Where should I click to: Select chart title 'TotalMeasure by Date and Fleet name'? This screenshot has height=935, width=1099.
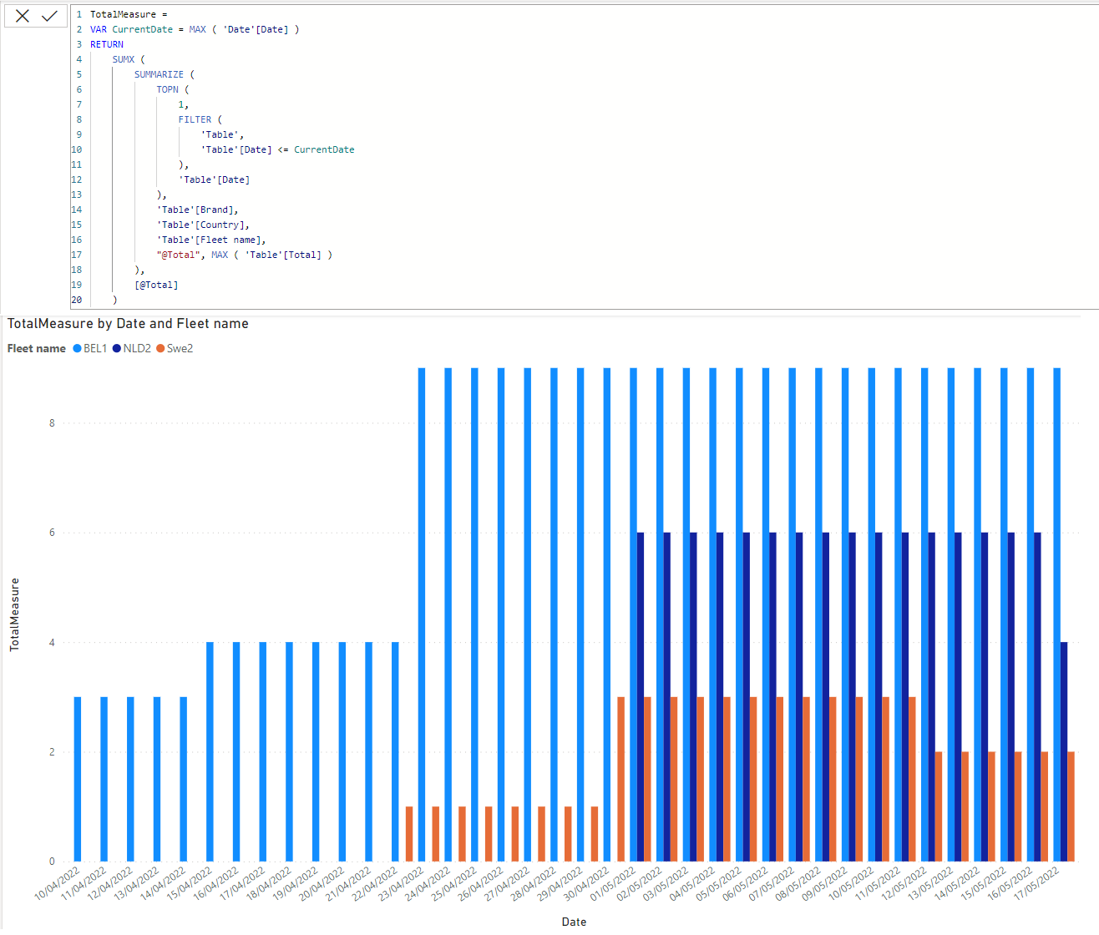coord(128,324)
